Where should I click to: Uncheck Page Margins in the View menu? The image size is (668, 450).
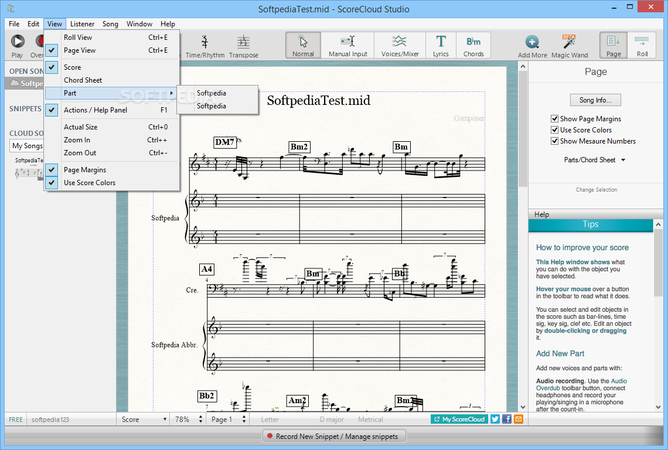coord(111,169)
